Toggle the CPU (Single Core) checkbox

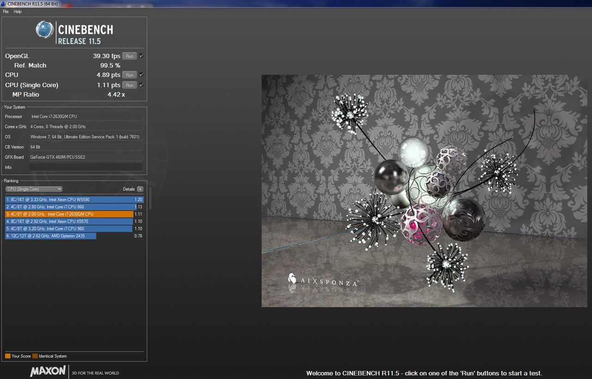click(142, 85)
